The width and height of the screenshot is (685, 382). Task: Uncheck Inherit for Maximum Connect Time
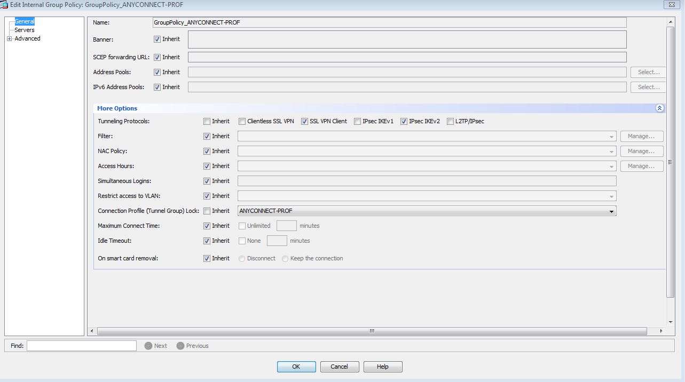click(x=207, y=226)
